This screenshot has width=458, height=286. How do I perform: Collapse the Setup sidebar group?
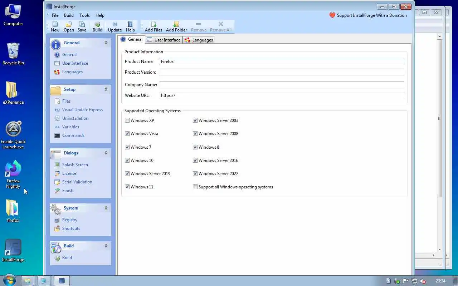(106, 89)
